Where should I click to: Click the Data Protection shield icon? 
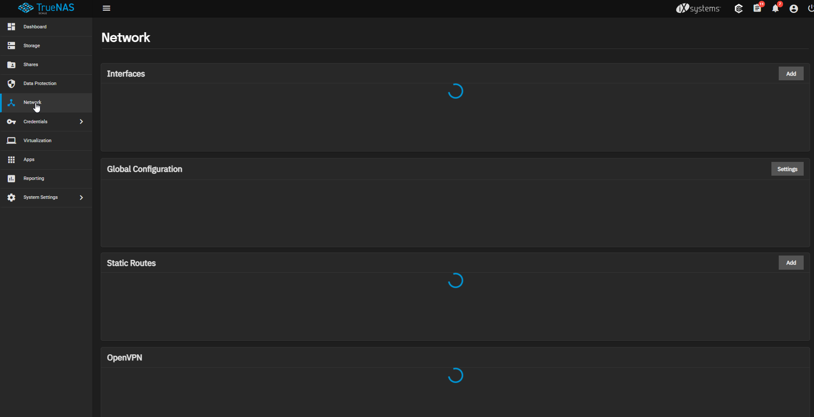(12, 83)
